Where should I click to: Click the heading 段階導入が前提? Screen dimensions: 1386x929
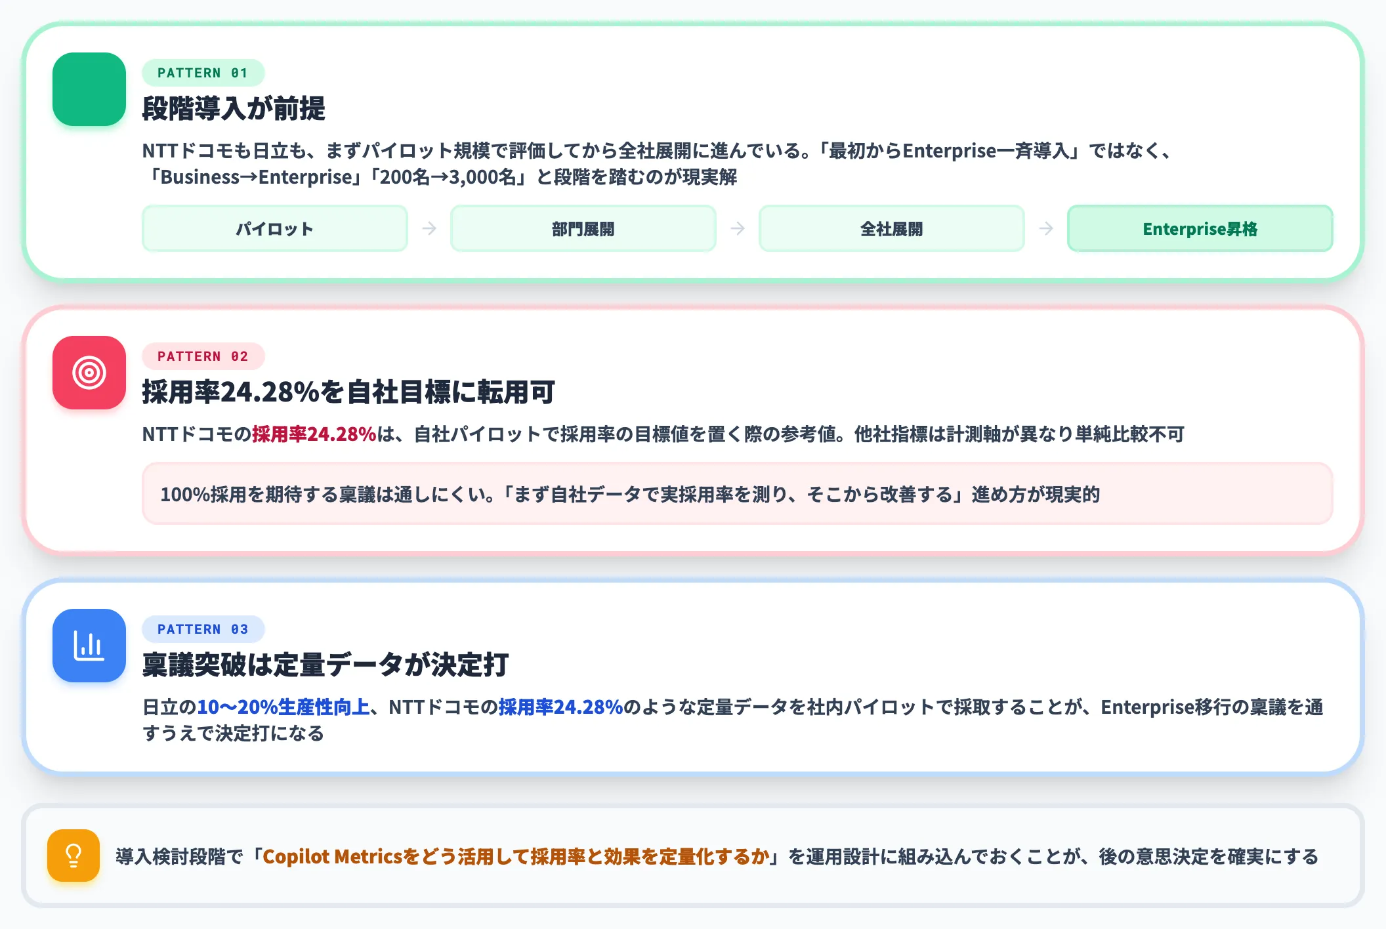coord(234,108)
